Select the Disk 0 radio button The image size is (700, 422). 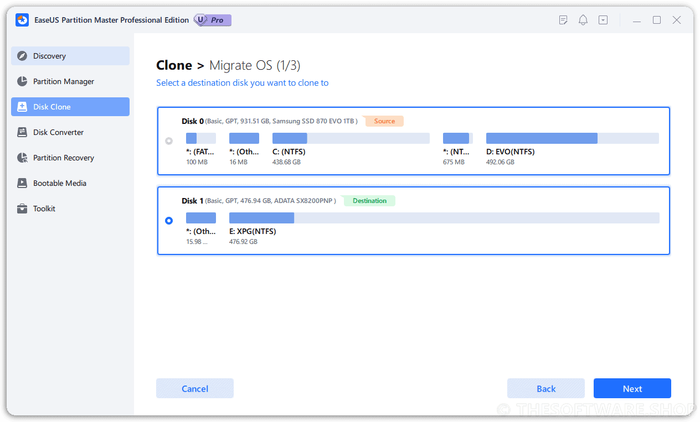(x=169, y=141)
